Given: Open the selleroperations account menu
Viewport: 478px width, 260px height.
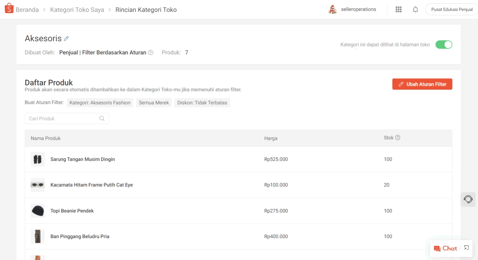Looking at the screenshot, I should [352, 9].
